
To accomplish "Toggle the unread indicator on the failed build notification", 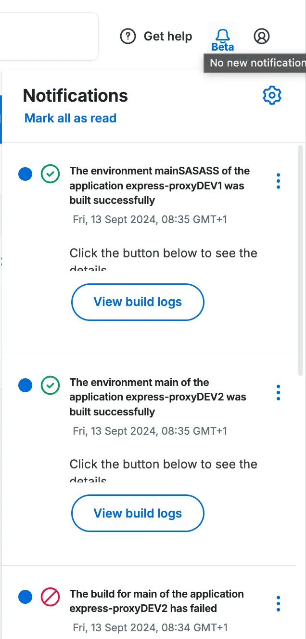I will click(x=25, y=597).
